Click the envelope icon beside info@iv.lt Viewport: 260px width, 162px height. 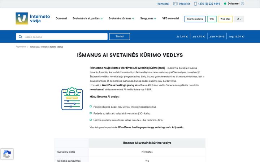click(175, 4)
